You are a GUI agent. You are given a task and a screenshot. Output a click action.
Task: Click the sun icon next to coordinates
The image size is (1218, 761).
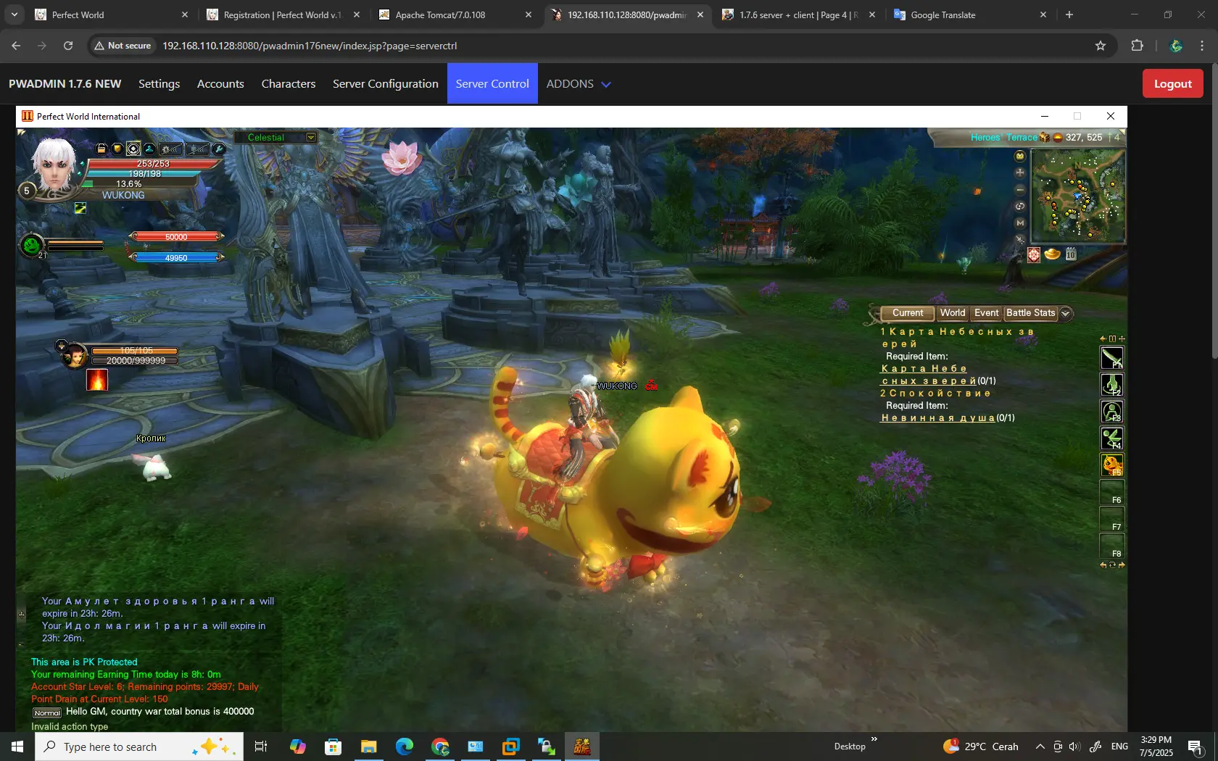1058,137
